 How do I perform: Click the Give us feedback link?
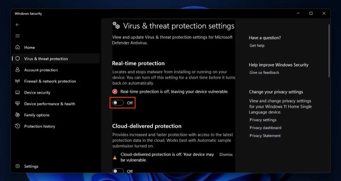pos(264,73)
